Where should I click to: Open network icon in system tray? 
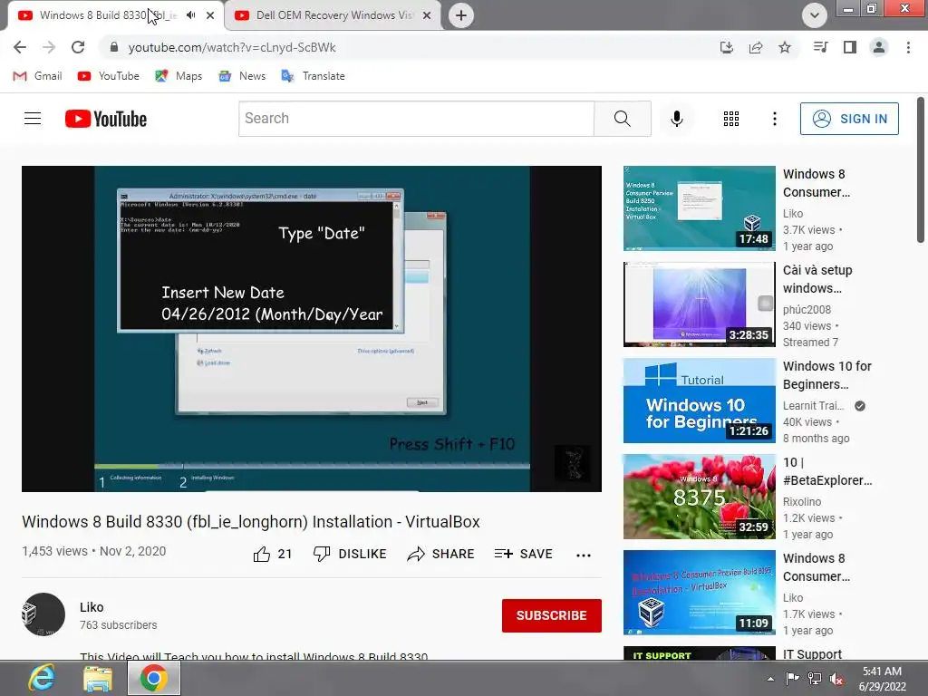click(x=815, y=678)
